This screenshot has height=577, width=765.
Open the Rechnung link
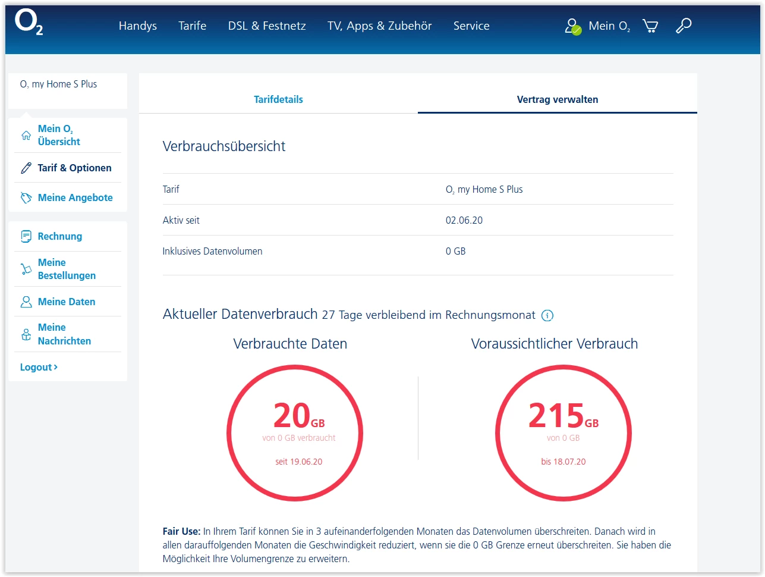click(x=60, y=236)
